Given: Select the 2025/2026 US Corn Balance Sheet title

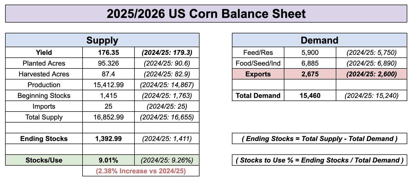Looking at the screenshot, I should (x=206, y=14).
